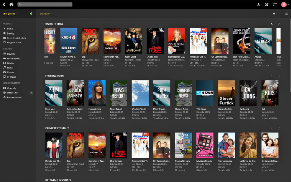Click the Photos camera icon
Image resolution: width=291 pixels, height=182 pixels.
(4, 72)
